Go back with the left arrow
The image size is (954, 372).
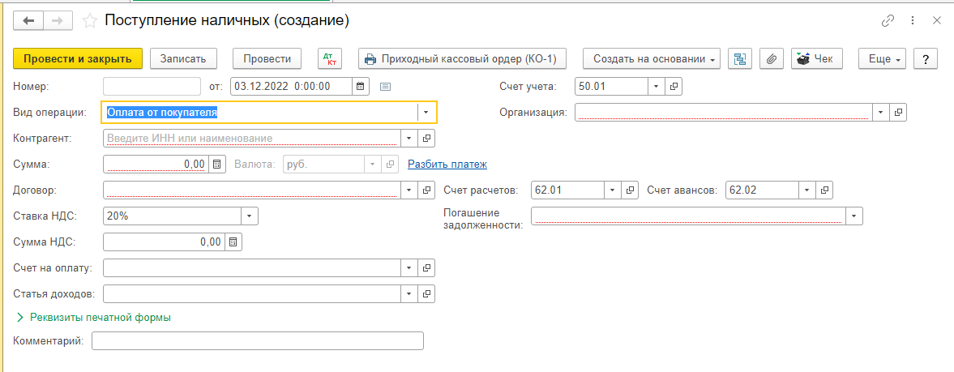coord(29,20)
